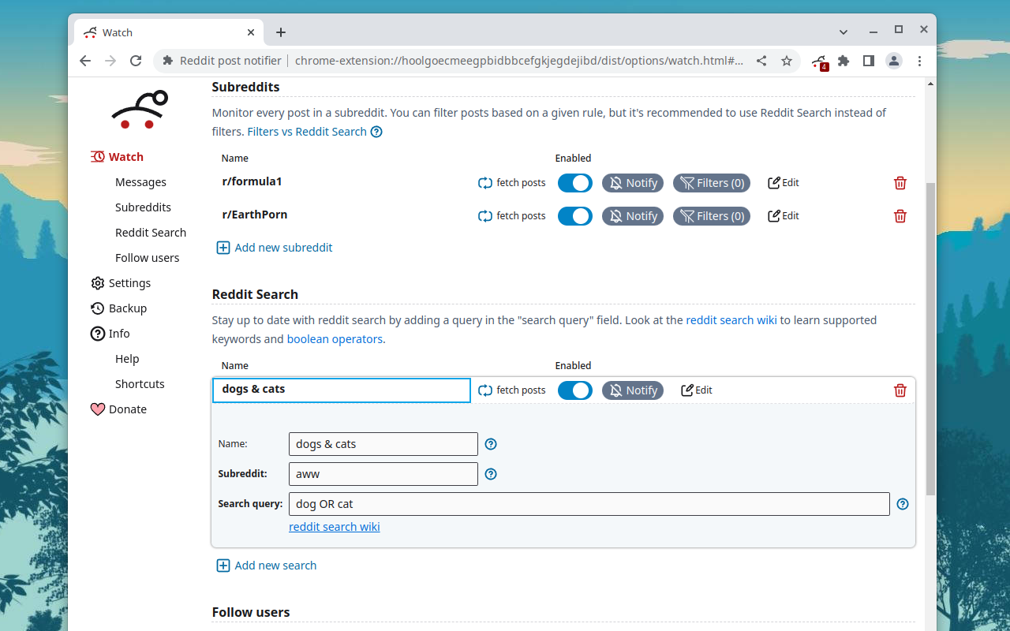The image size is (1010, 631).
Task: Toggle browser side panel
Action: point(869,61)
